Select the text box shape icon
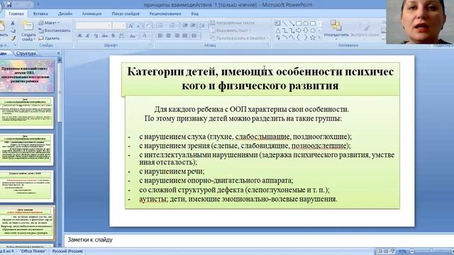The height and width of the screenshot is (255, 454). [x=277, y=23]
